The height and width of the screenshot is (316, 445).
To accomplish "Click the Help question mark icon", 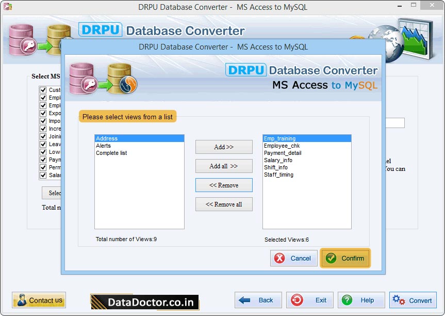I will [x=348, y=300].
